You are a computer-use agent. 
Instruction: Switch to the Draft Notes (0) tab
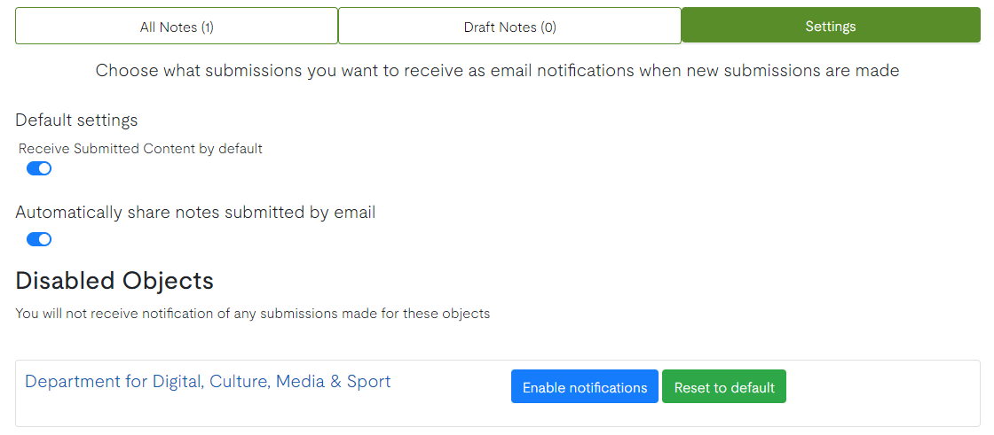(x=509, y=27)
